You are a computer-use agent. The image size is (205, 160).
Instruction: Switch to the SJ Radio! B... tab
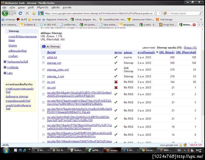pos(29,25)
